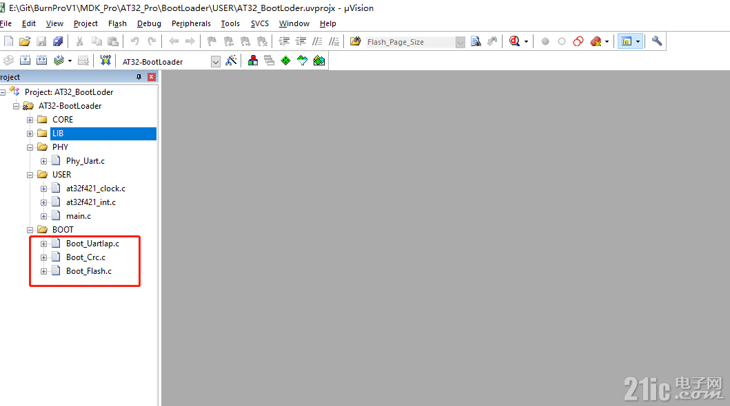Click the Paste icon
Screen dimensions: 730x406
click(112, 42)
